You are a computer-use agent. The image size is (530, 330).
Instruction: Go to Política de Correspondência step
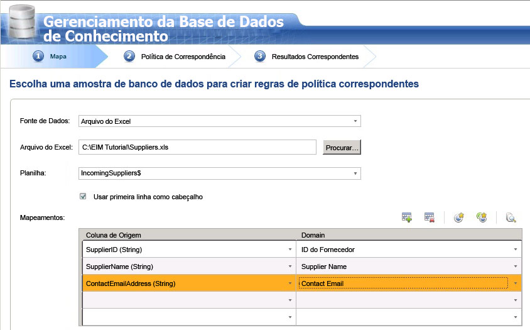(x=183, y=57)
